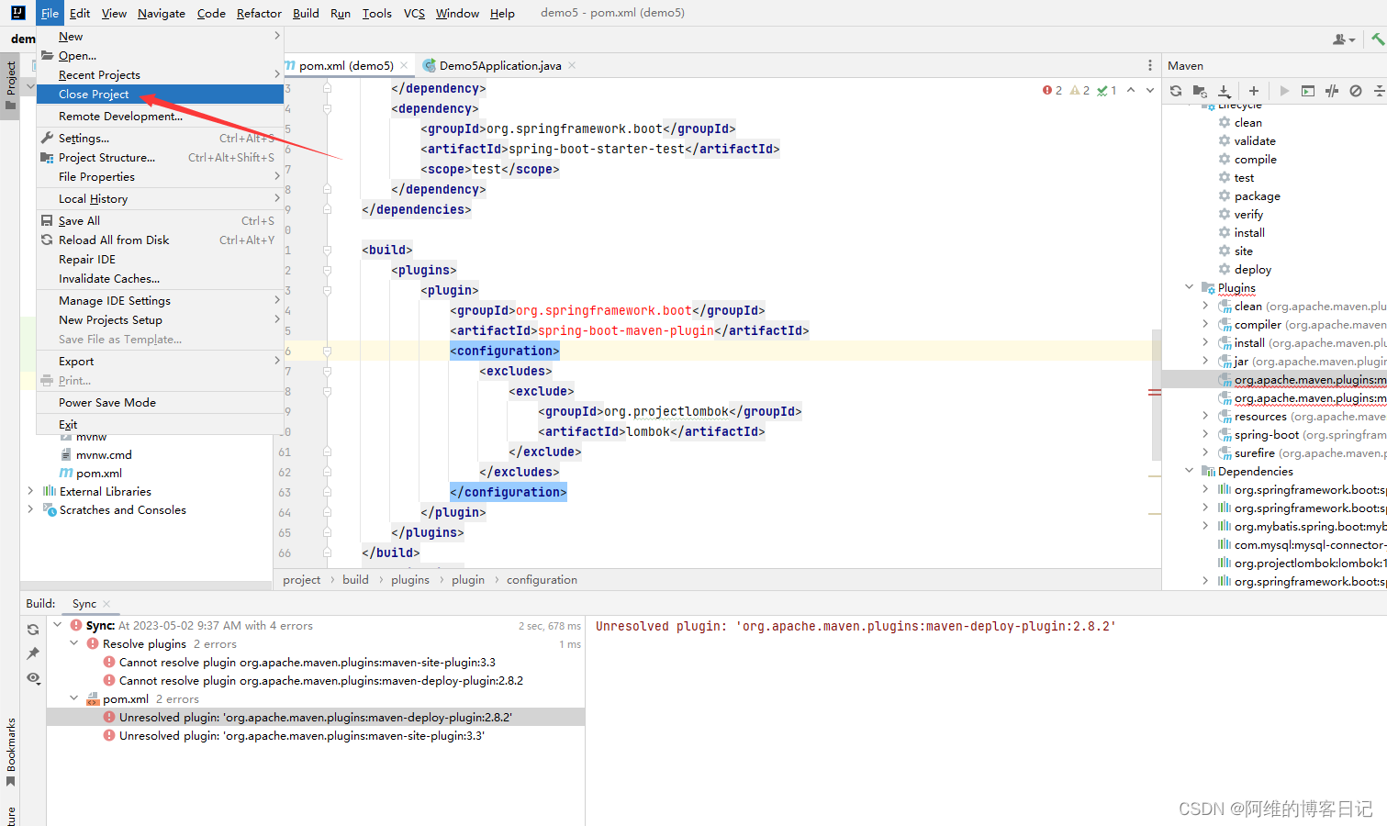Toggle Skip Tests Mode in Maven toolbar
1387x826 pixels.
[x=1332, y=91]
